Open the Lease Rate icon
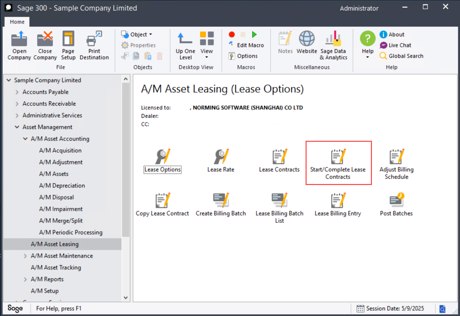The width and height of the screenshot is (460, 316). click(x=221, y=157)
